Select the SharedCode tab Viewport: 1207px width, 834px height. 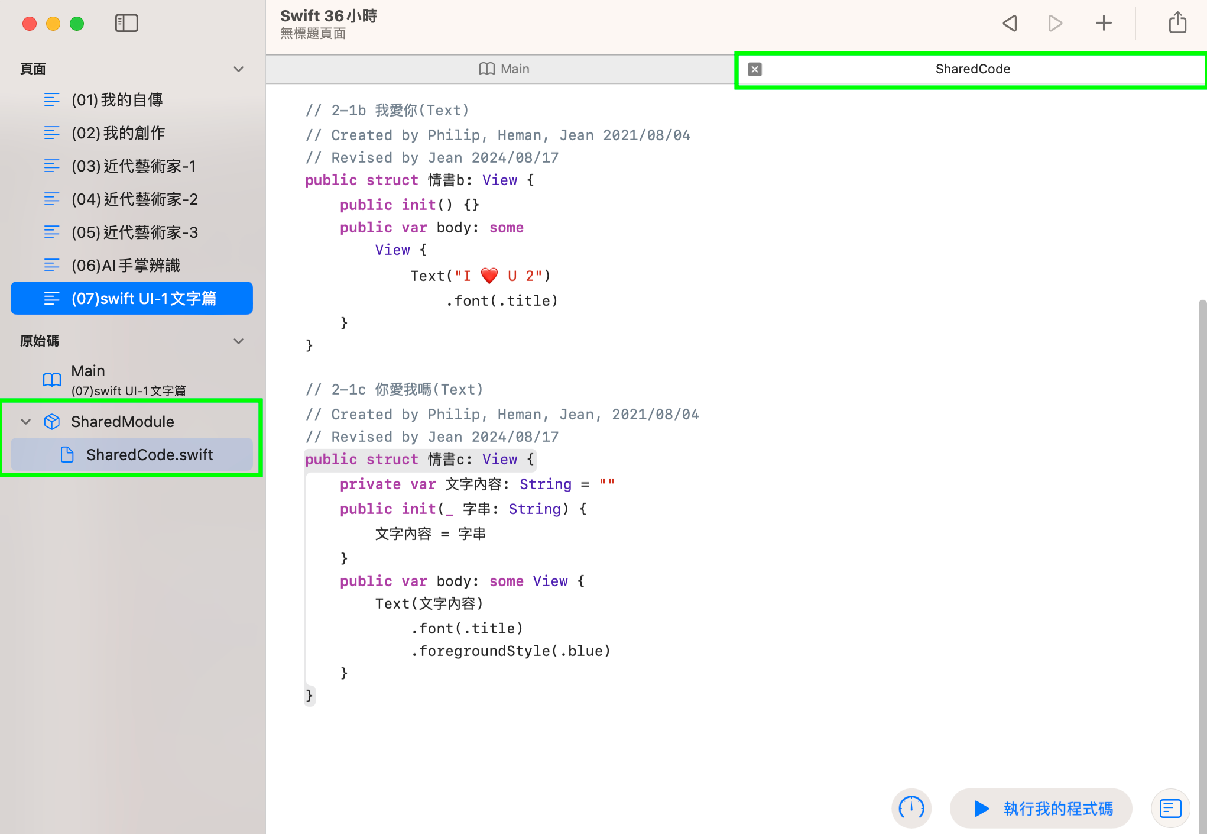972,69
